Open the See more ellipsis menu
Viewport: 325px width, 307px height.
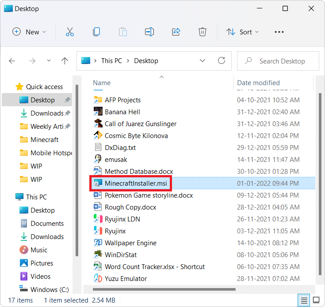click(x=279, y=32)
